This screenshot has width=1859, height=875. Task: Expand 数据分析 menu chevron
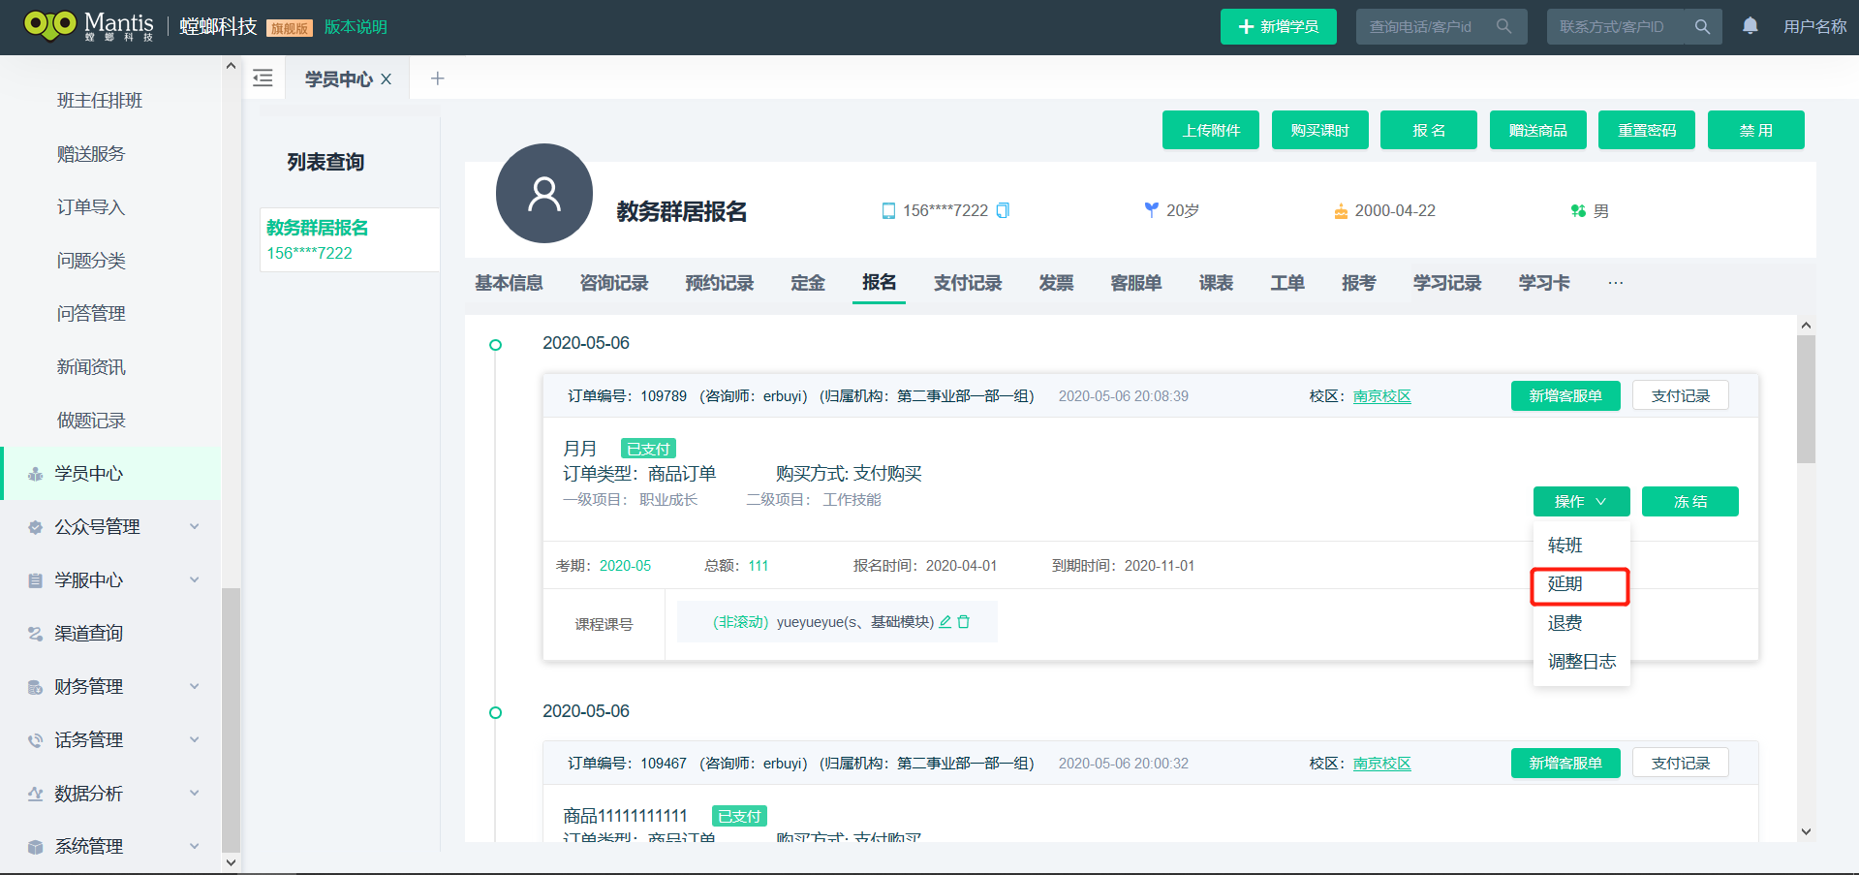point(194,794)
